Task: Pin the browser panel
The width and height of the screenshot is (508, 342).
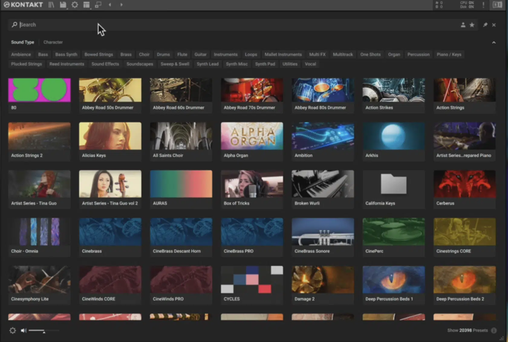Action: 485,25
